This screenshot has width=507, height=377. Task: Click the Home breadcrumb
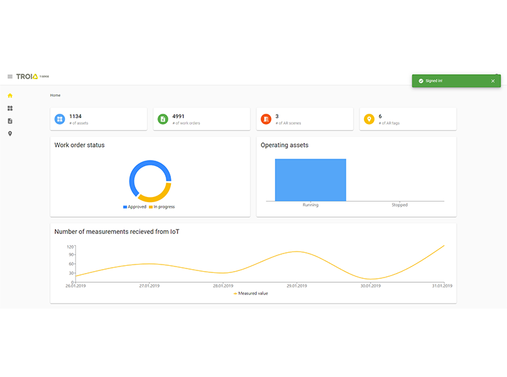(55, 96)
